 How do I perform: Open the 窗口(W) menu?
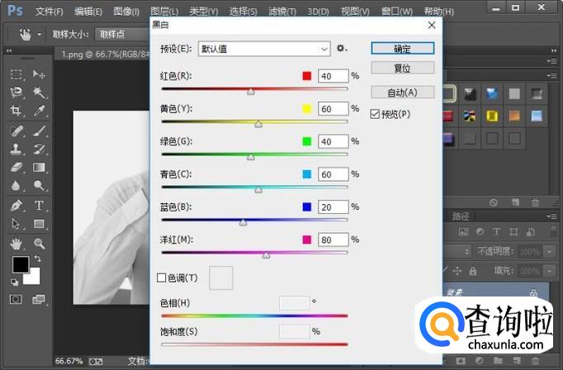point(397,12)
